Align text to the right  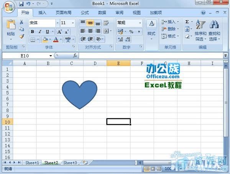pos(98,31)
